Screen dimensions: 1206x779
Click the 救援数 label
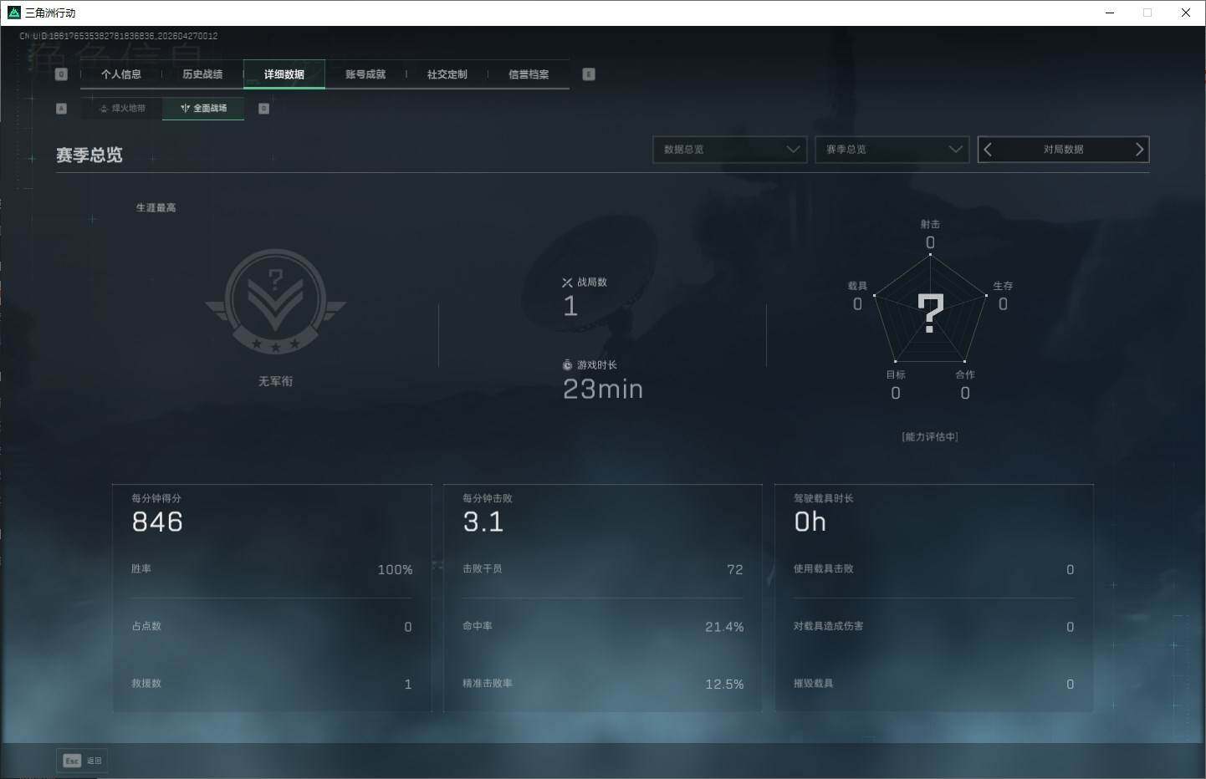click(146, 684)
